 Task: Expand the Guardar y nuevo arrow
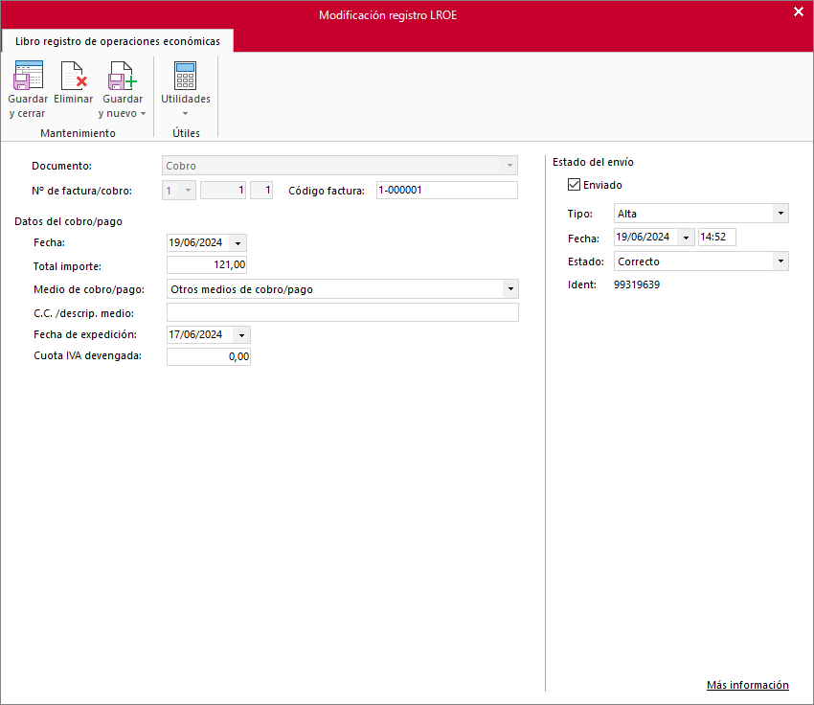[x=144, y=114]
